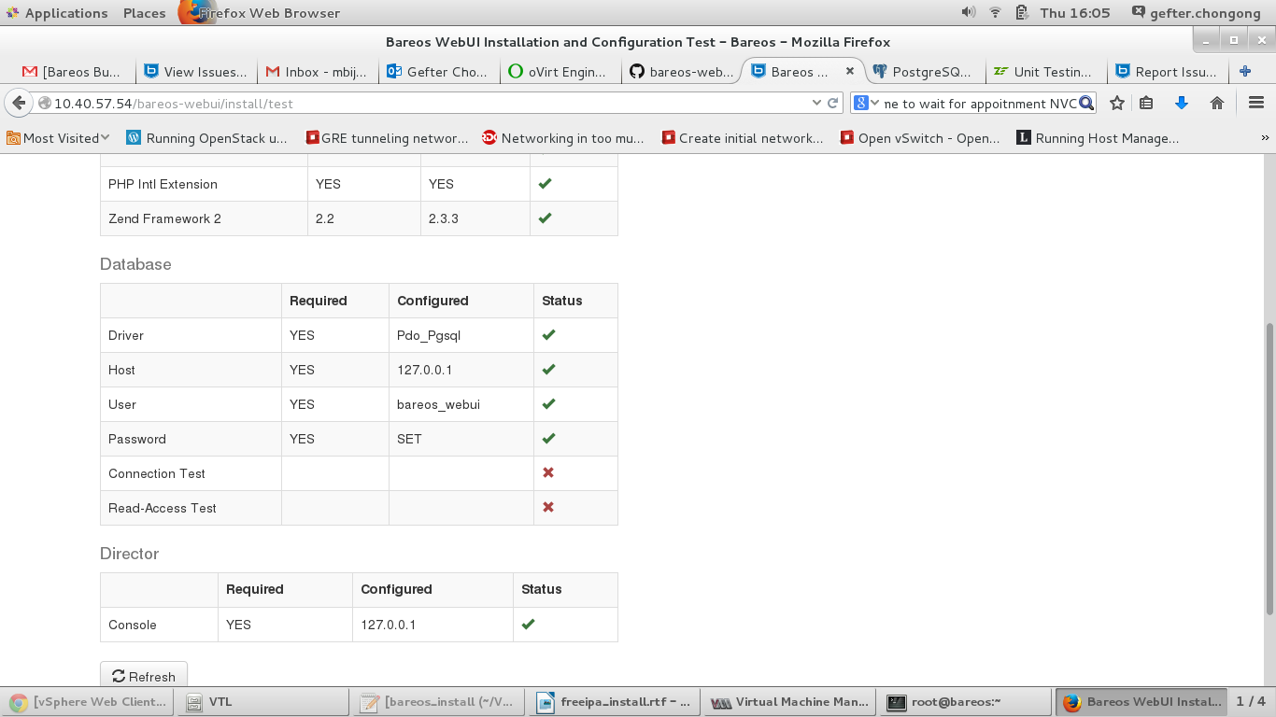Show more bookmarks with the overflow chevron
The width and height of the screenshot is (1276, 717).
[1265, 138]
